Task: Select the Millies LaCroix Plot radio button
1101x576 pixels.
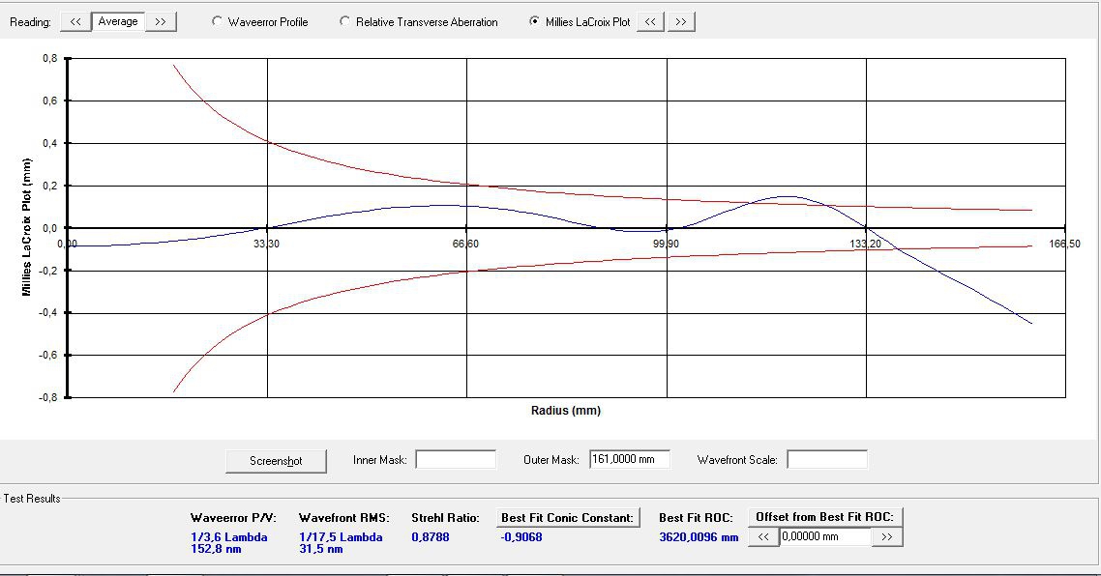Action: click(534, 22)
